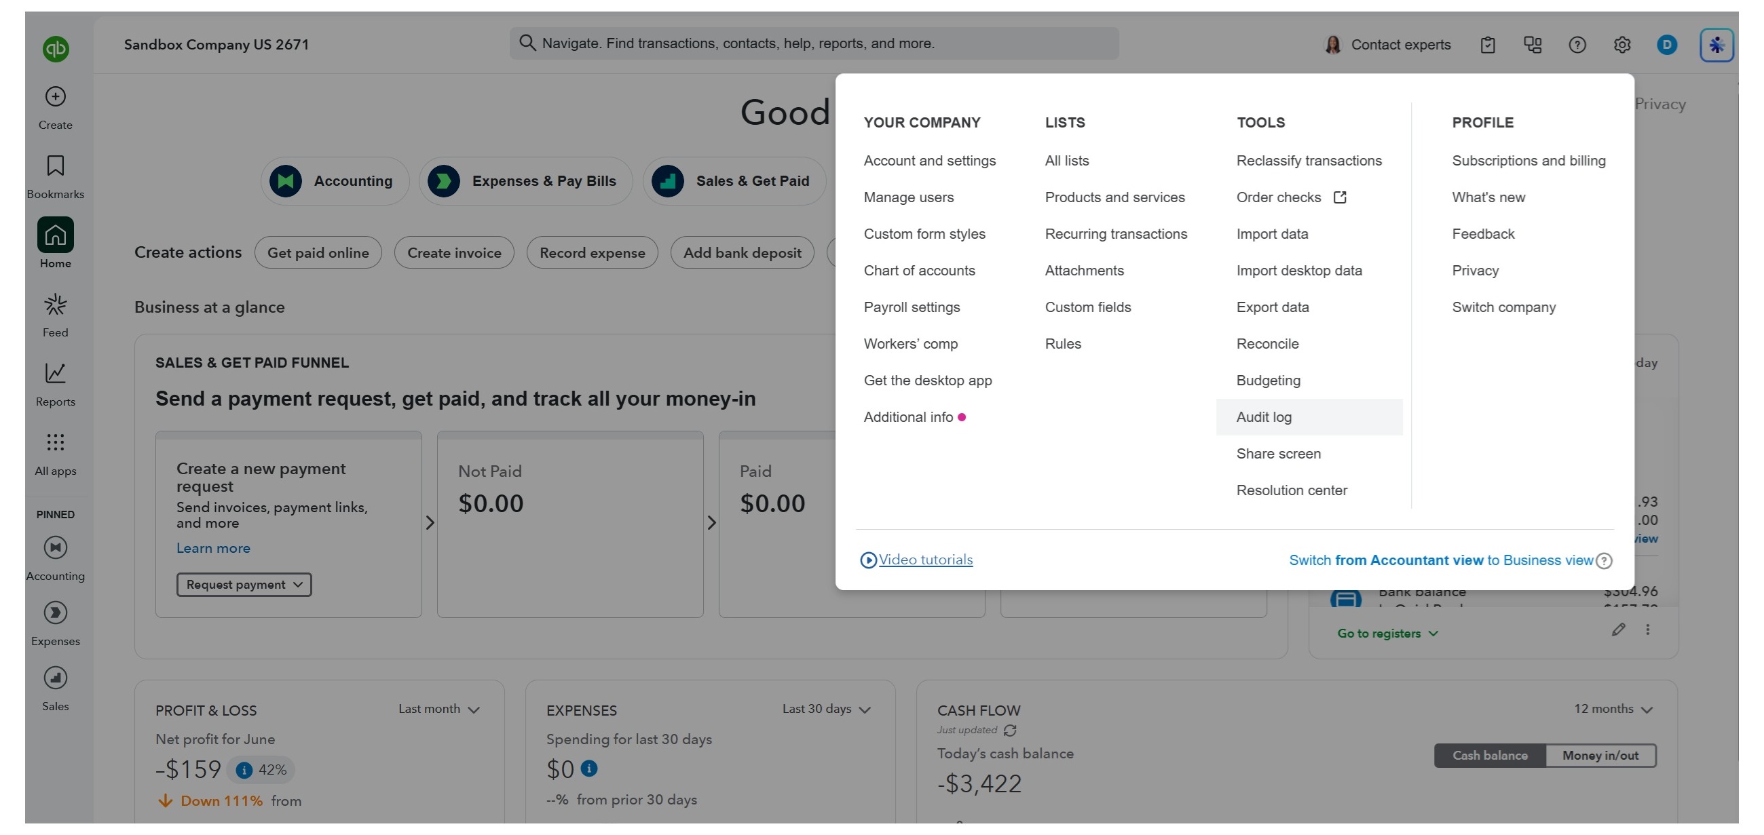1764x835 pixels.
Task: Select Cash balance toggle option
Action: 1490,755
